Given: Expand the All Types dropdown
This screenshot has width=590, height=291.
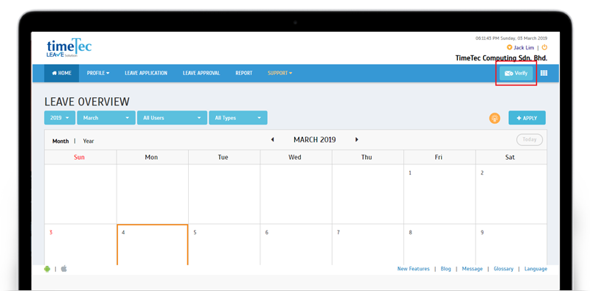Looking at the screenshot, I should coord(238,118).
